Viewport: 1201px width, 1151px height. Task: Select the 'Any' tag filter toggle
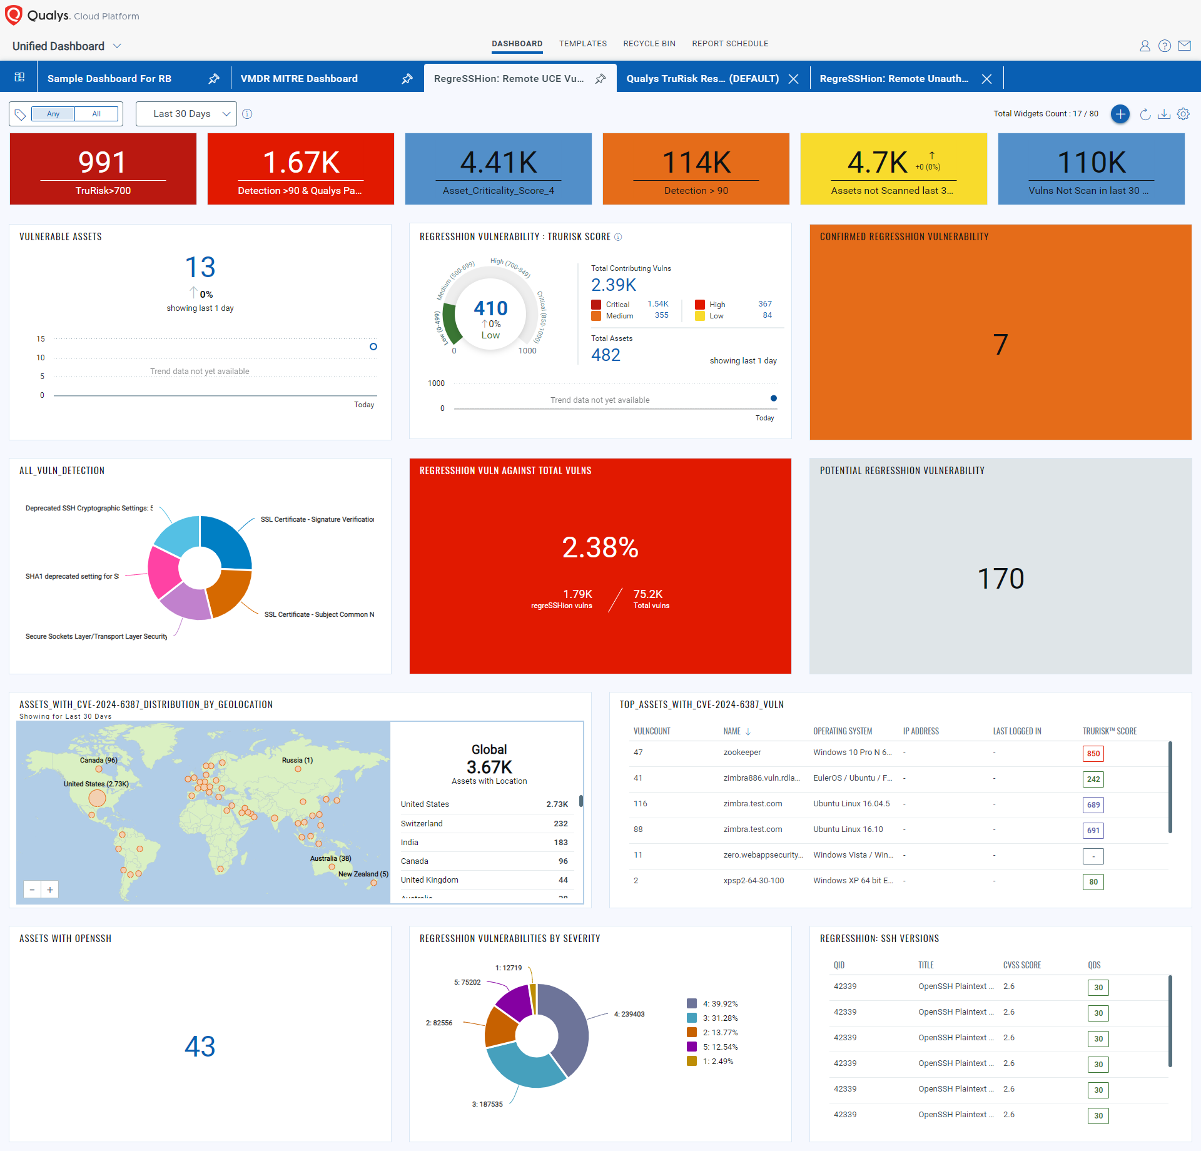(54, 114)
